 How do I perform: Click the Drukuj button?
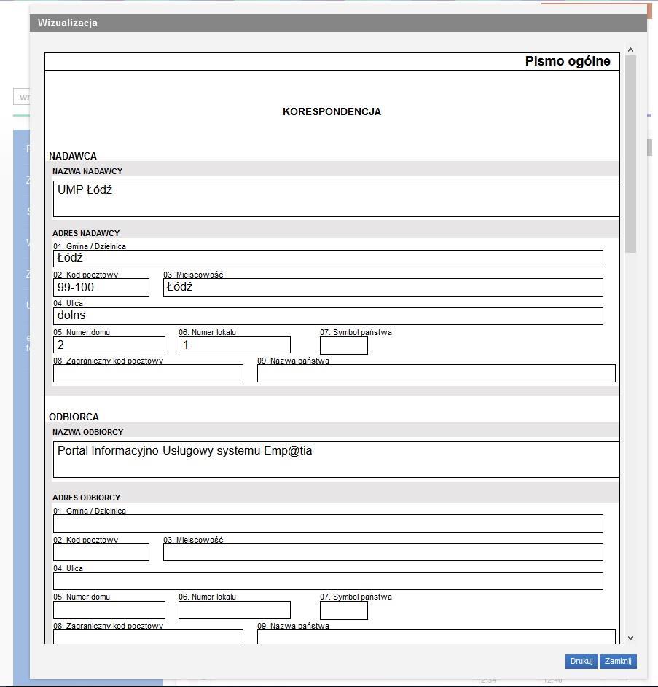coord(581,661)
